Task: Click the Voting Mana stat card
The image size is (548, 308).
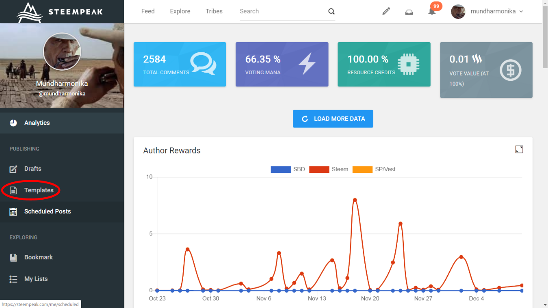Action: (282, 65)
